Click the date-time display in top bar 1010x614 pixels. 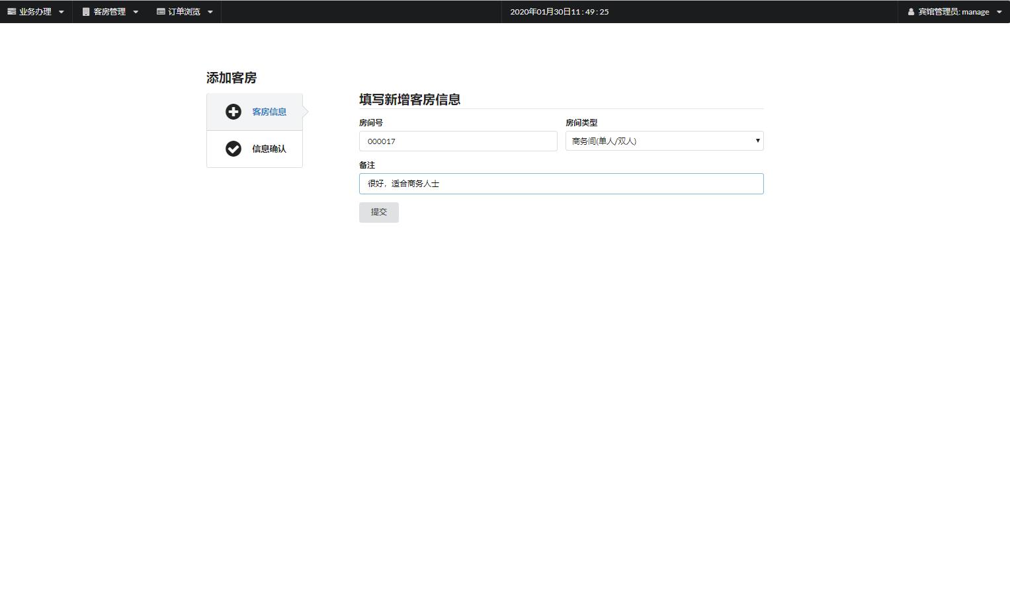point(559,11)
